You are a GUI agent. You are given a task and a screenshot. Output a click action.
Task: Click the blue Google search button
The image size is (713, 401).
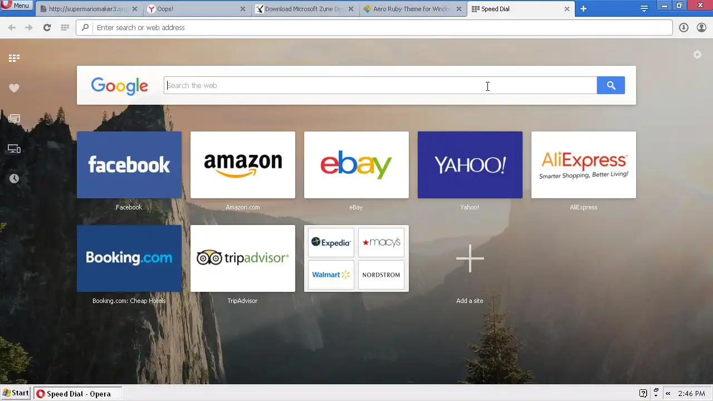(611, 85)
